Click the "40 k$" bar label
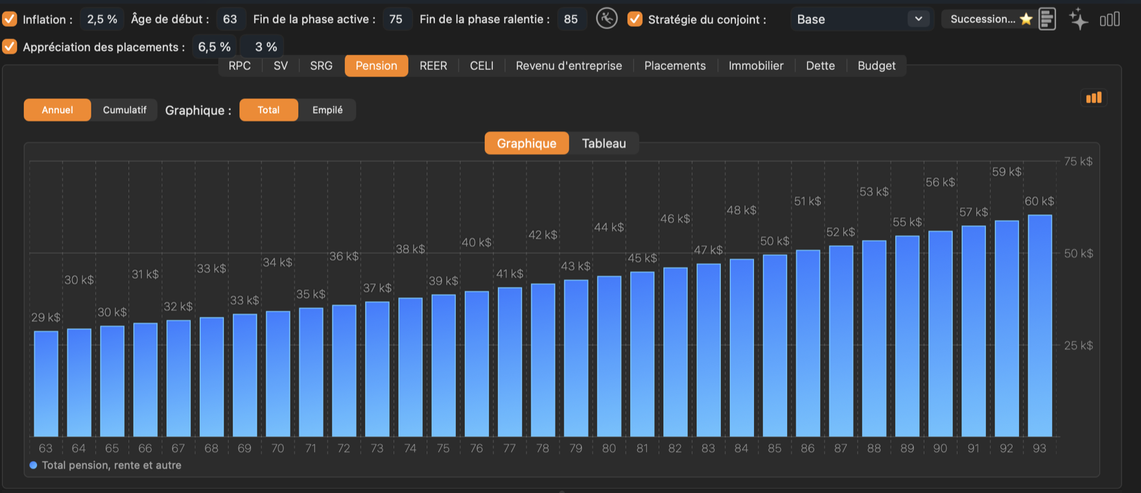The height and width of the screenshot is (493, 1141). coord(476,242)
